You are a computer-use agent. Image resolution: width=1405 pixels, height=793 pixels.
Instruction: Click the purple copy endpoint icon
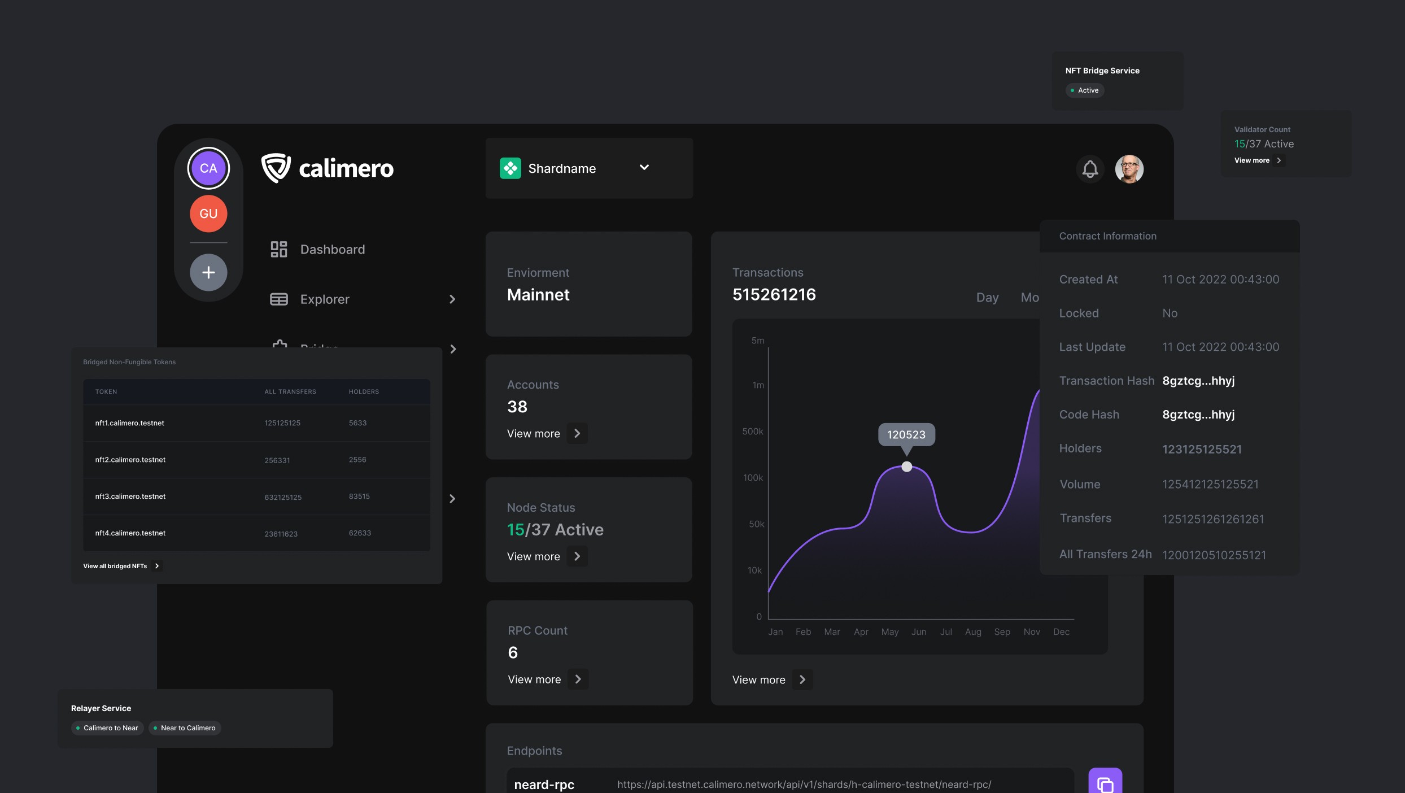[1105, 783]
